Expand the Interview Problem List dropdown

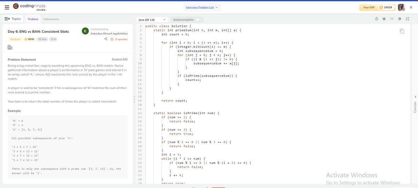click(202, 7)
